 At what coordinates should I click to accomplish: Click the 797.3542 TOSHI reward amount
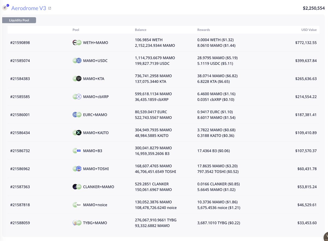[x=218, y=172]
